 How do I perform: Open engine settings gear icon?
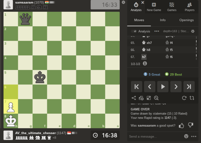pos(193,31)
